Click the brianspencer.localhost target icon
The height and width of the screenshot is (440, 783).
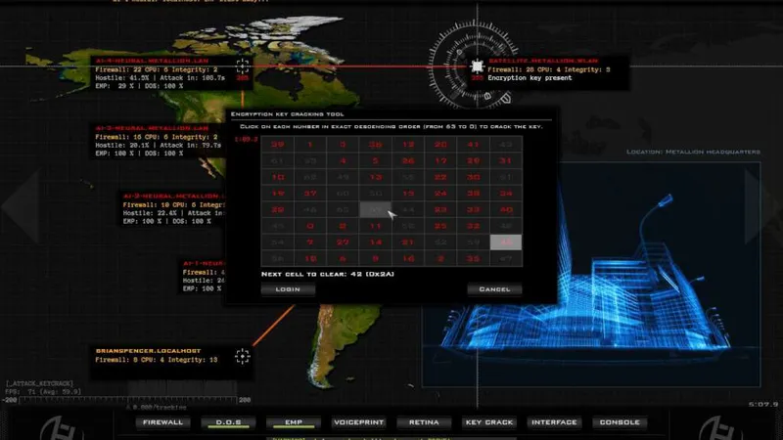pyautogui.click(x=242, y=355)
